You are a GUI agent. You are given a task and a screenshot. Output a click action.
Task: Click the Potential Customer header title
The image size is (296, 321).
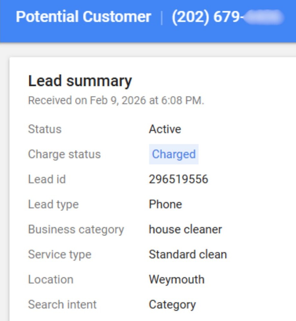coord(83,17)
